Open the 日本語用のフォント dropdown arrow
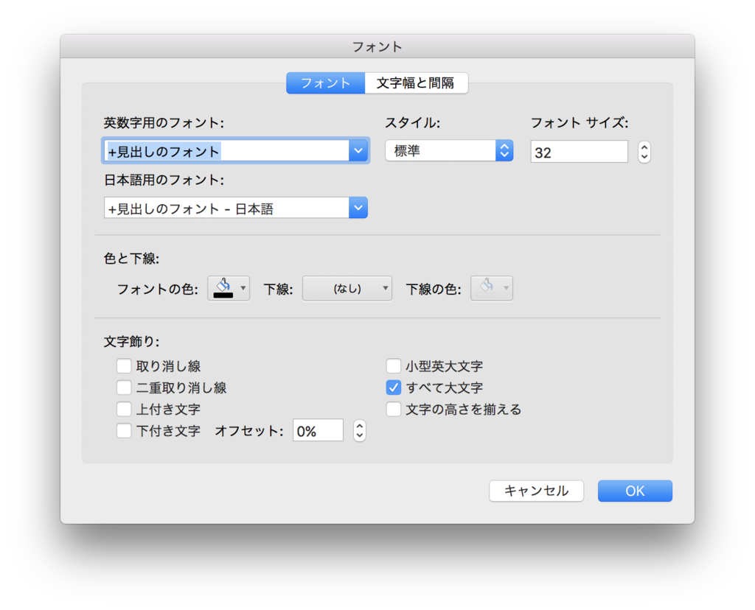 (358, 208)
